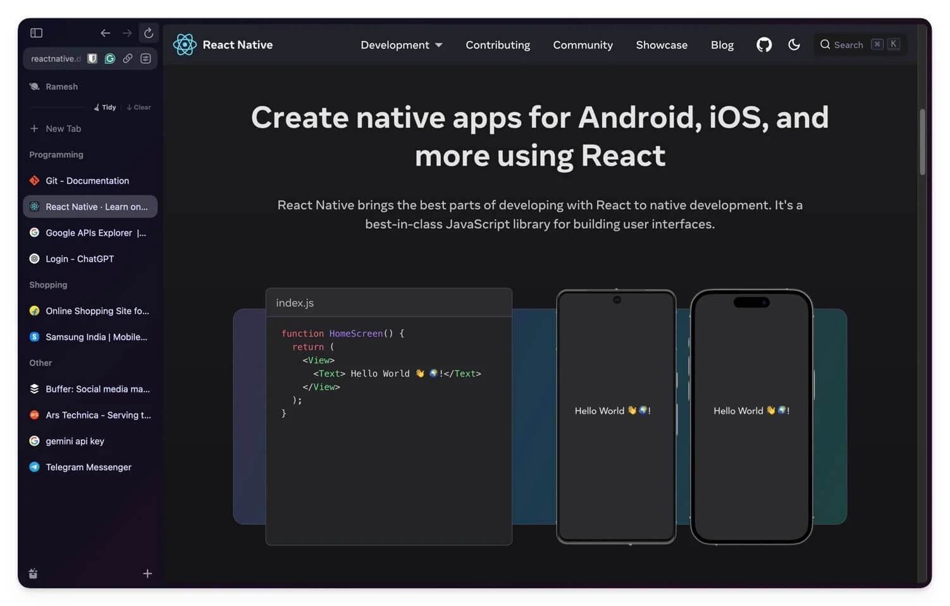Go back with the left arrow

106,33
